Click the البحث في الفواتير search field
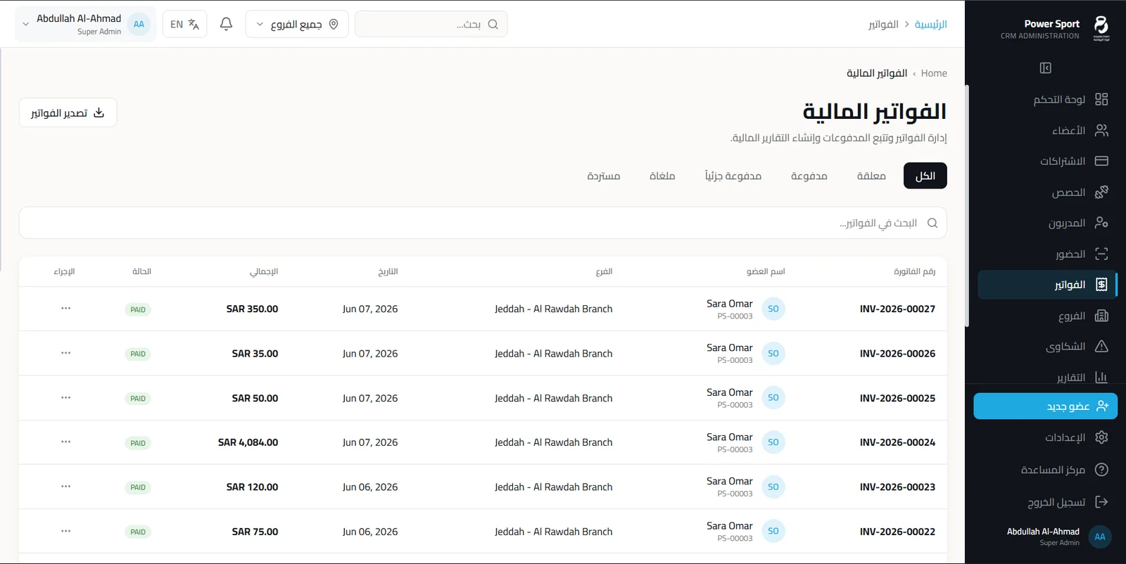The height and width of the screenshot is (564, 1126). coord(483,223)
